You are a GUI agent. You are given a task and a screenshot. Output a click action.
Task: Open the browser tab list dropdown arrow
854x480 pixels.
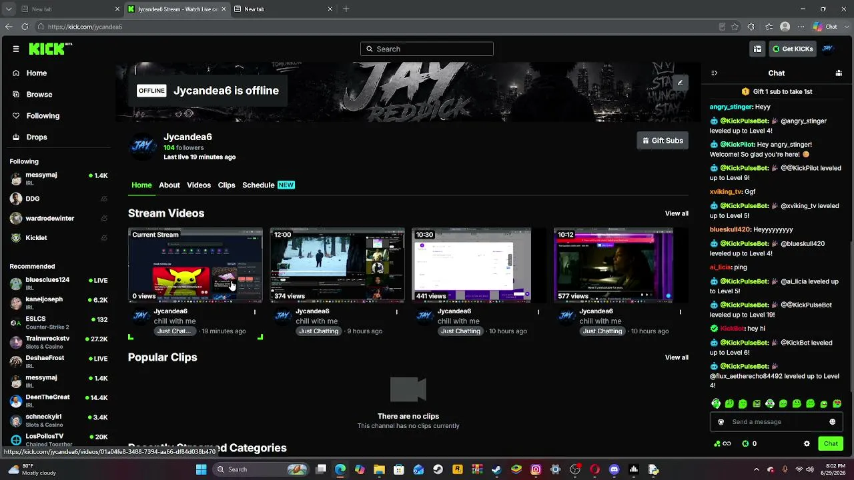(9, 9)
